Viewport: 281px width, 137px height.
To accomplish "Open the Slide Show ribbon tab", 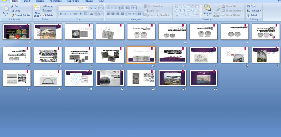I will (73, 1).
